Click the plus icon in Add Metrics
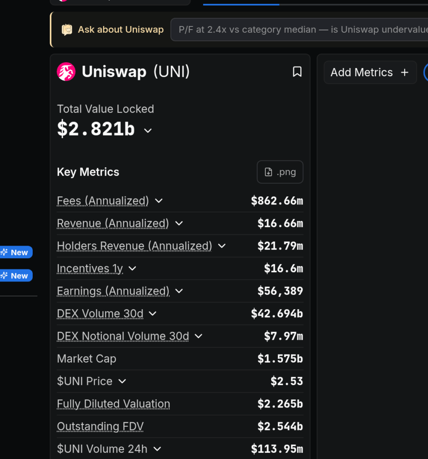 click(x=405, y=72)
